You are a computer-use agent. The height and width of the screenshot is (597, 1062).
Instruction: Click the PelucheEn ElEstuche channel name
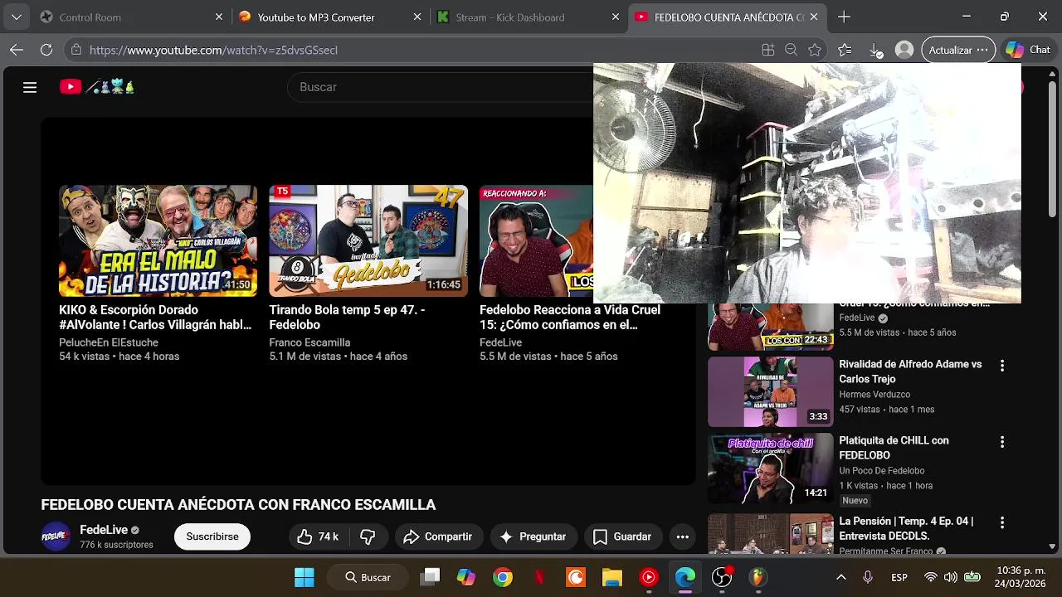(108, 342)
